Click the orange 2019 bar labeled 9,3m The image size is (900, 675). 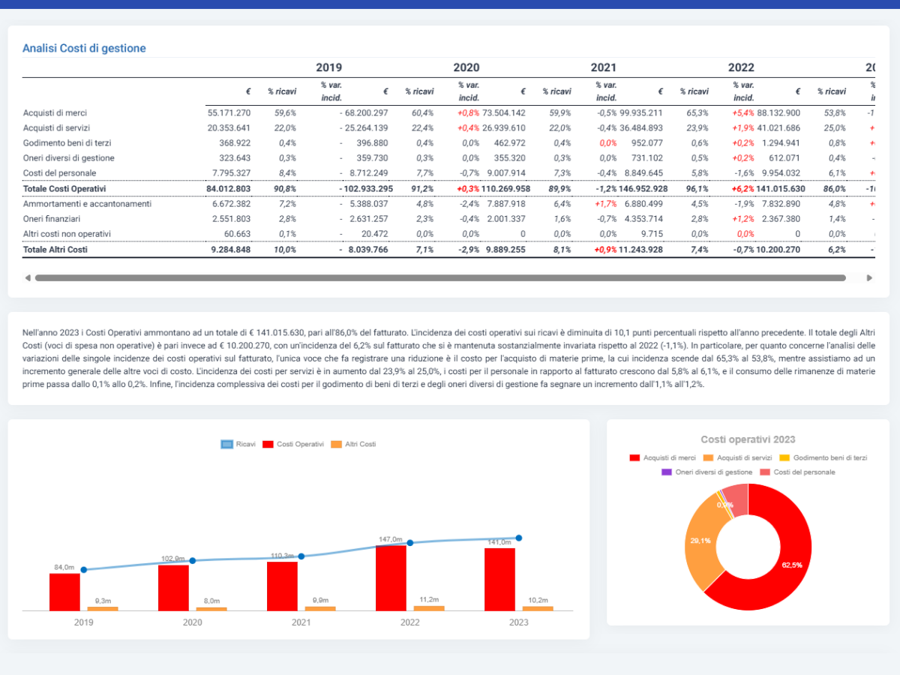pos(103,608)
